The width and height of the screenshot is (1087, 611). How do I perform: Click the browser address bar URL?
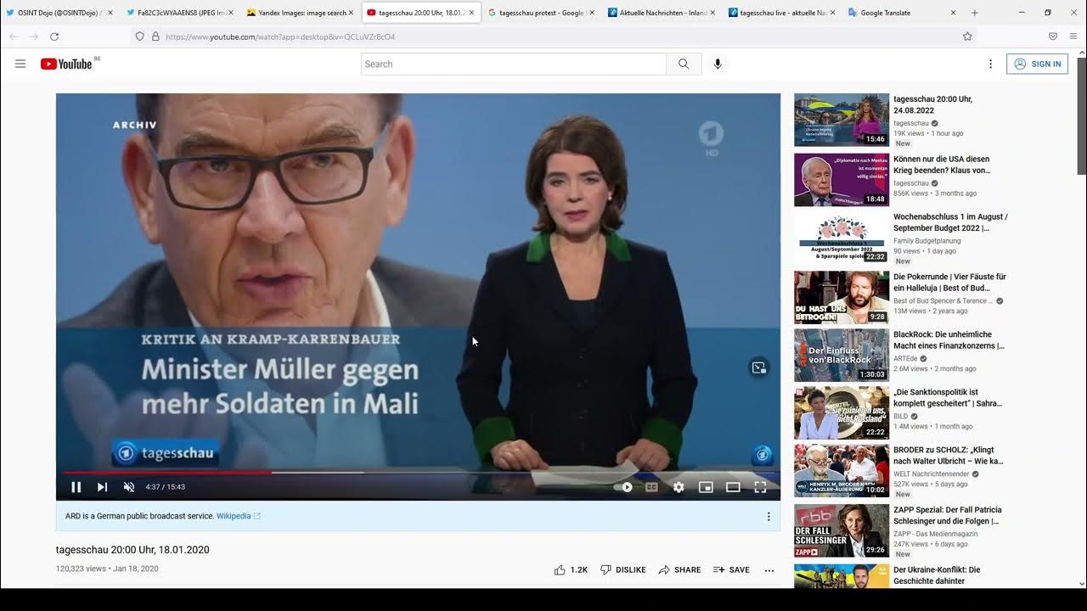coord(280,36)
